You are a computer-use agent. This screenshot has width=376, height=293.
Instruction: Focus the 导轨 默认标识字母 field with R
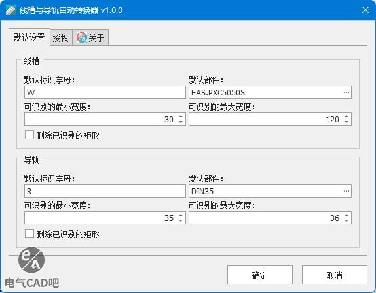click(105, 191)
